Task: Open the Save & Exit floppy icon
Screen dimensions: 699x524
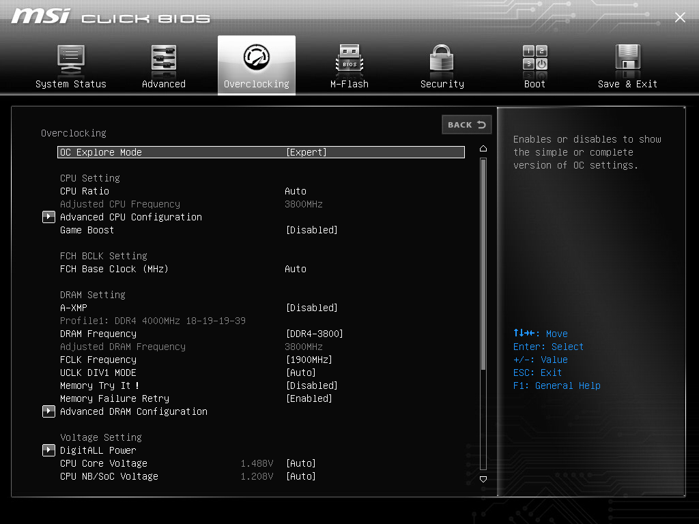Action: pos(628,58)
